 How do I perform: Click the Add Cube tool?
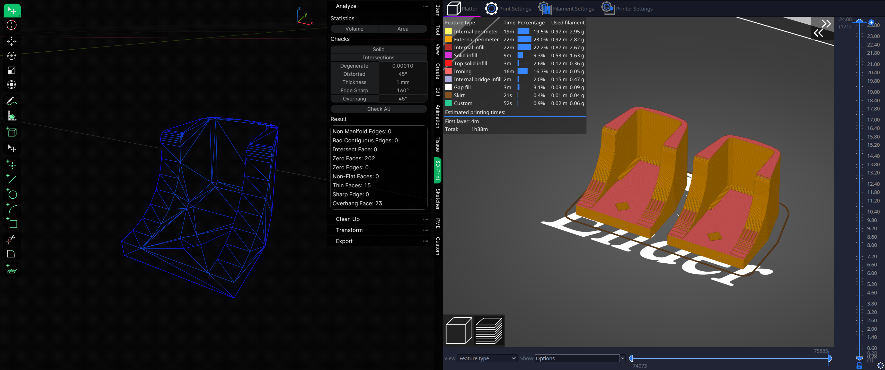pos(12,132)
